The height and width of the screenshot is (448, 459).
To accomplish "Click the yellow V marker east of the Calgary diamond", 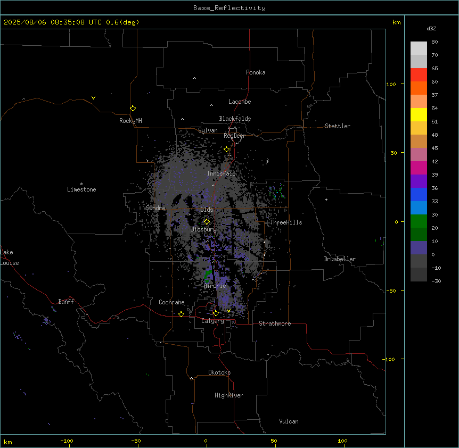I will pos(228,311).
